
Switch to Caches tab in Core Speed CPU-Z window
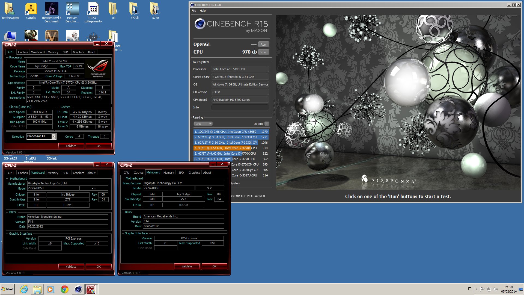coord(23,52)
